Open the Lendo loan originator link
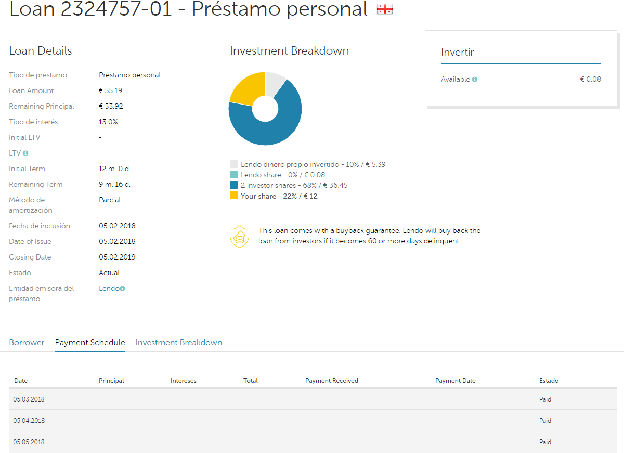The image size is (624, 453). (109, 288)
